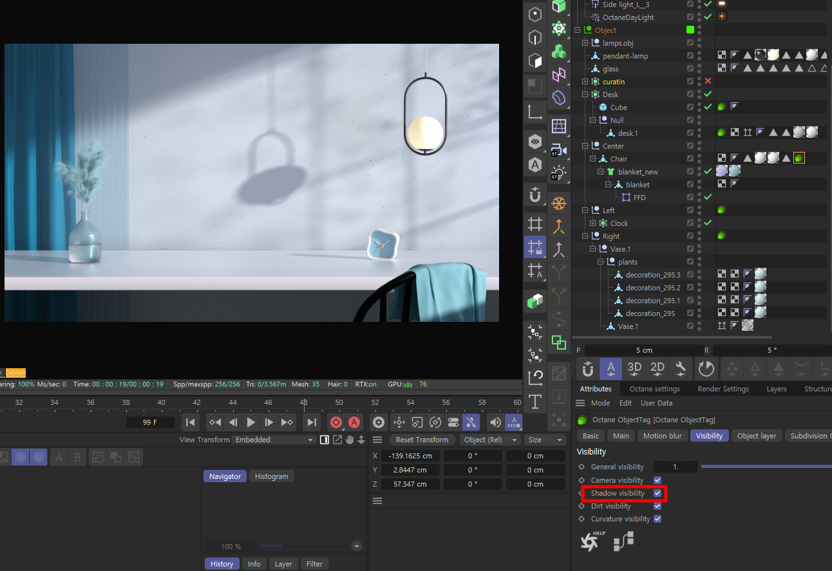Open the Motion blur tab
Viewport: 832px width, 571px height.
click(663, 436)
